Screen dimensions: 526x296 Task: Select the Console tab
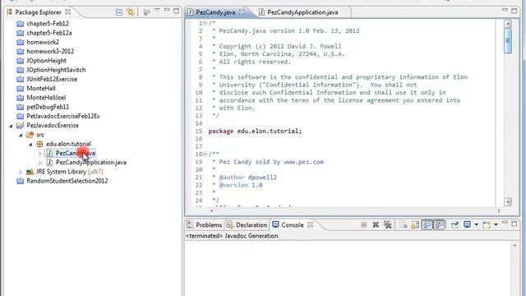(288, 224)
